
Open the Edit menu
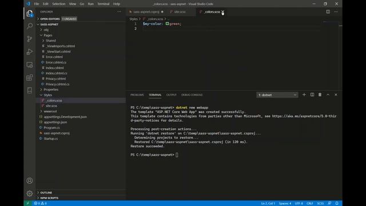46,4
